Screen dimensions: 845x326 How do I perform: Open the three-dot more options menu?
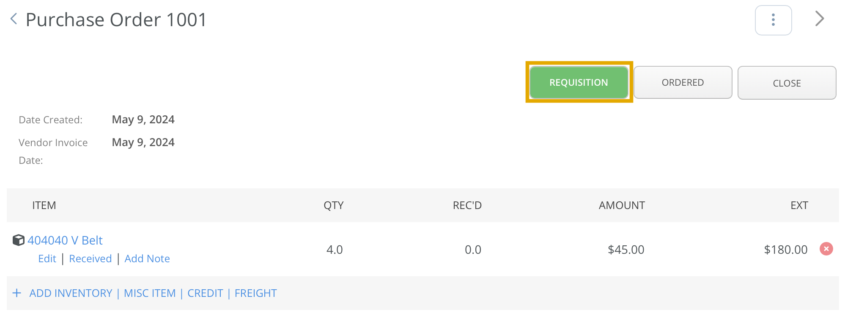[x=773, y=20]
